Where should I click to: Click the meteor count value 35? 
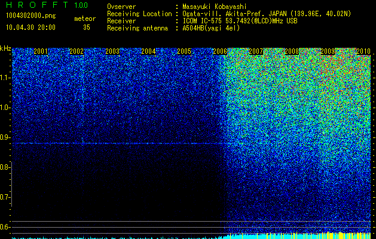coord(87,27)
